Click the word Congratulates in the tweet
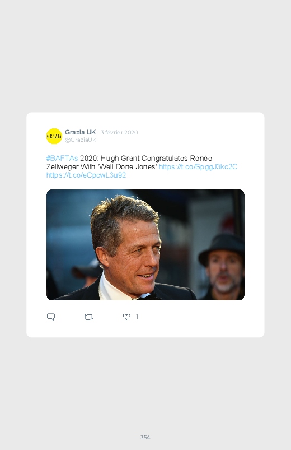 pos(165,159)
